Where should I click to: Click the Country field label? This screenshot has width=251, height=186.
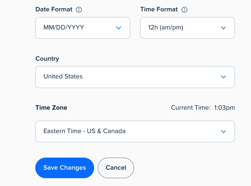pos(47,59)
